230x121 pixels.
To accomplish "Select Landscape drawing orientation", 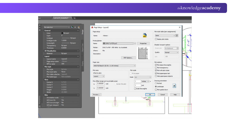I will click(156, 87).
